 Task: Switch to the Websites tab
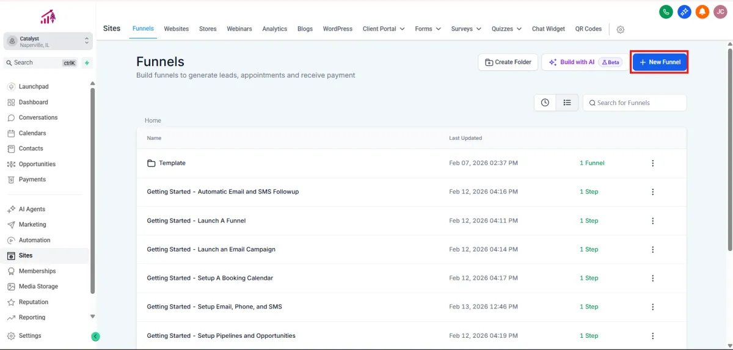point(176,29)
